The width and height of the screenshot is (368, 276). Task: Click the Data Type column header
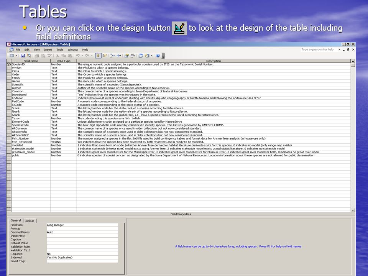click(64, 61)
